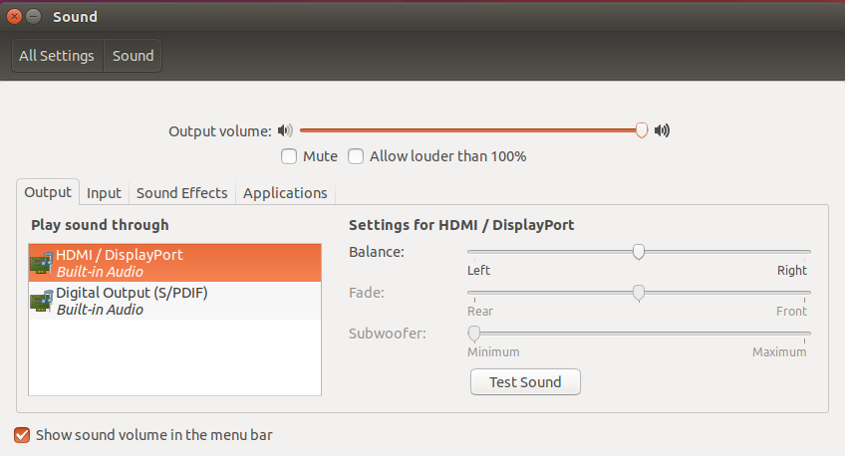845x456 pixels.
Task: Click the Output volume slider handle
Action: [642, 130]
